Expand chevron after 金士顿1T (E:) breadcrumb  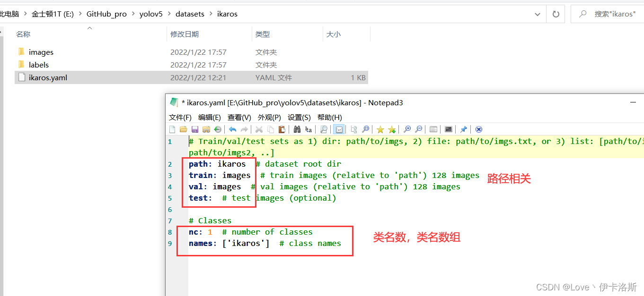[x=80, y=14]
